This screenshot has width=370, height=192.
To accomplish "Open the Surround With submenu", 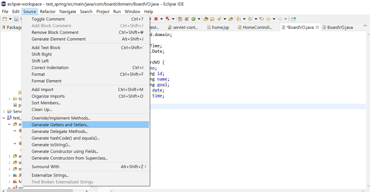I will (x=86, y=167).
